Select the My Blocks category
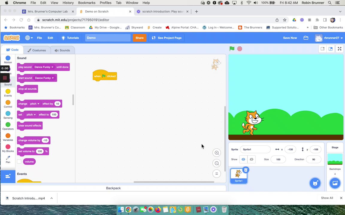 8,148
